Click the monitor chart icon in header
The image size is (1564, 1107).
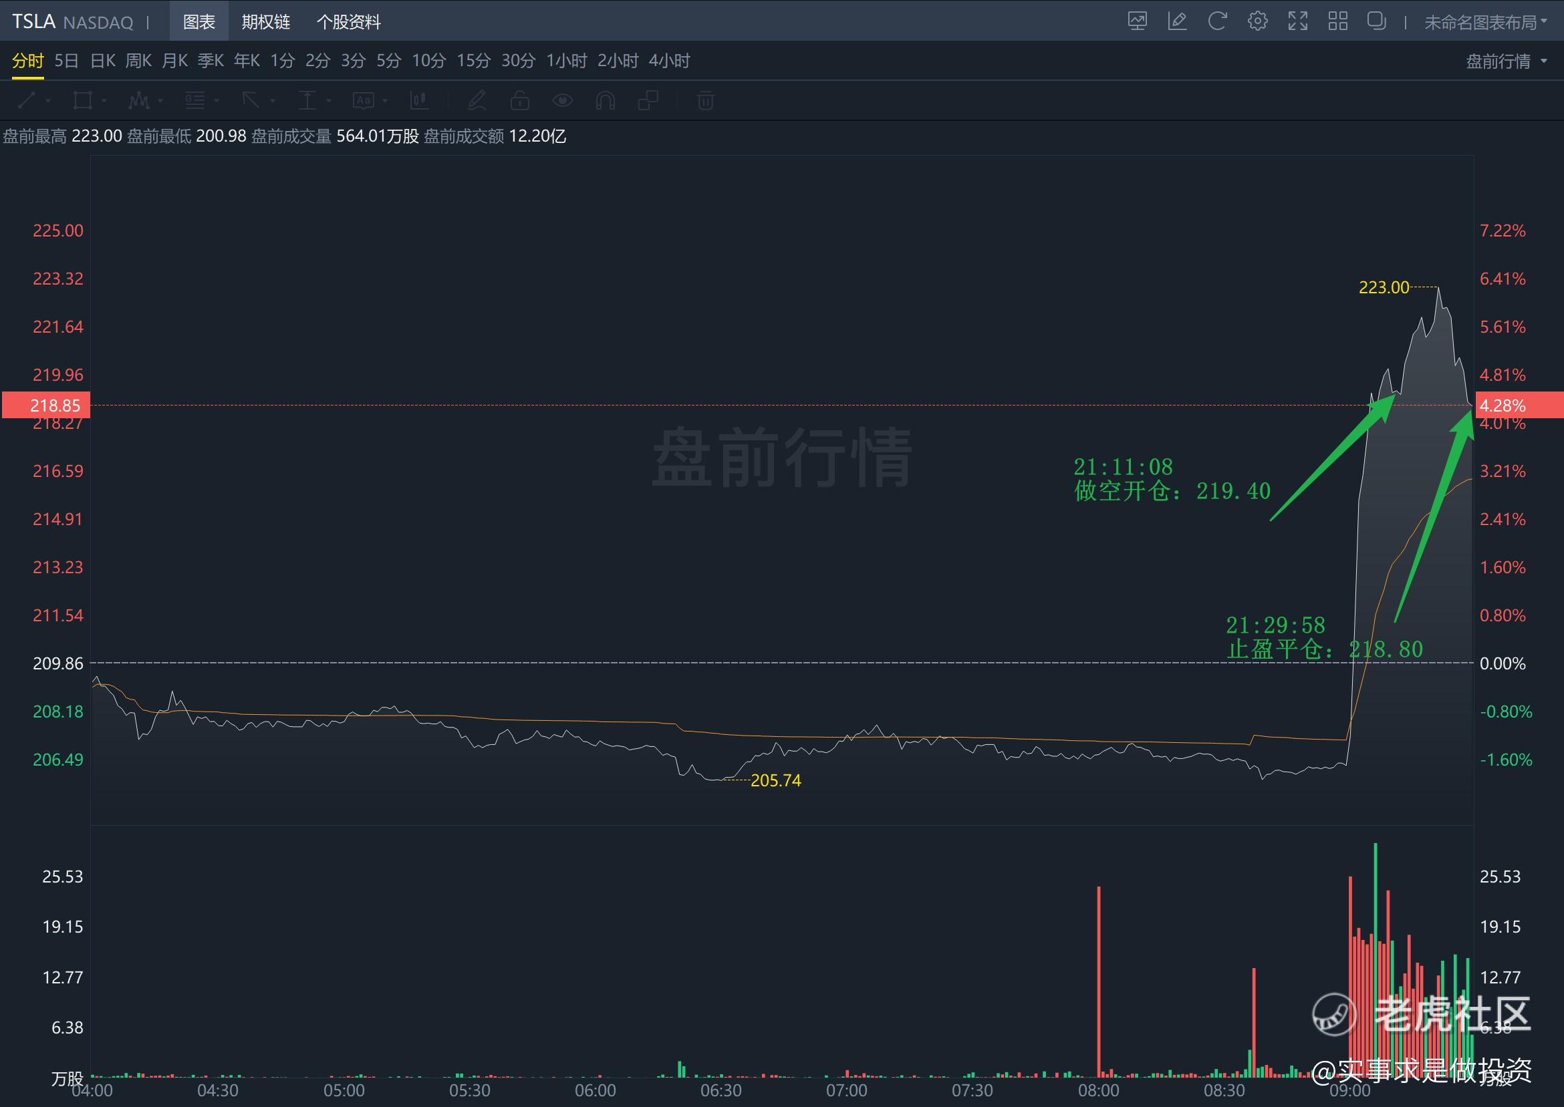1137,21
